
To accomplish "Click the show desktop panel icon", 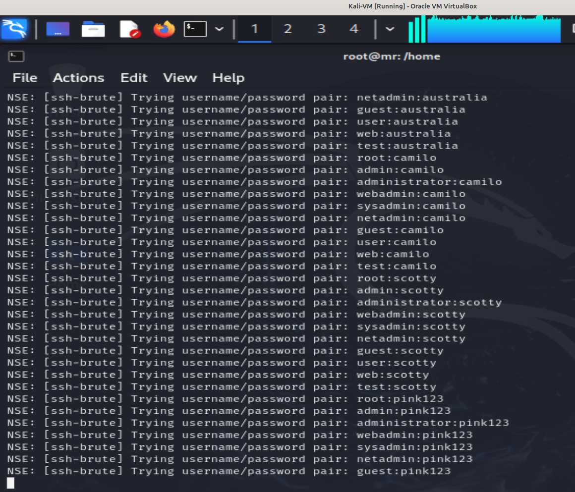I will click(x=57, y=29).
